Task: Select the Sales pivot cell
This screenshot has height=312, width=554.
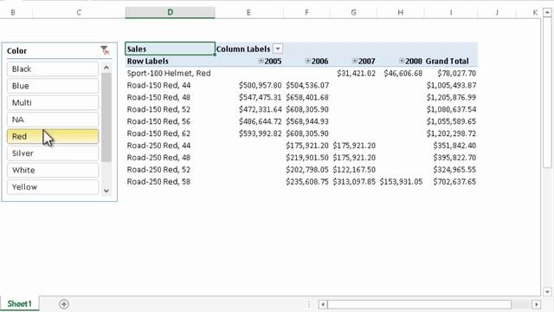Action: (170, 49)
